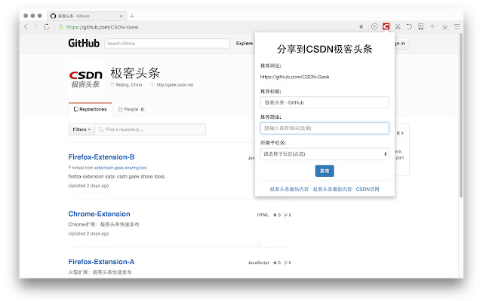Screen dimensions: 483x301
Task: Open a new tab with the plus button
Action: 132,16
